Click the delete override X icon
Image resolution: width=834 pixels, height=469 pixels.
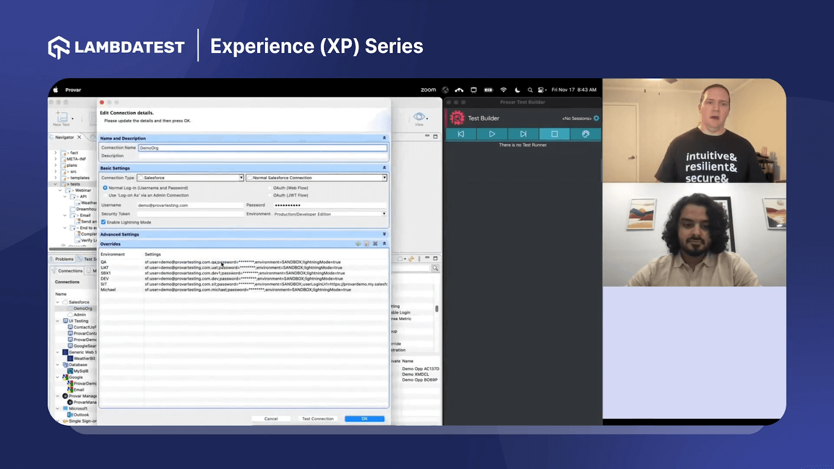pos(375,244)
